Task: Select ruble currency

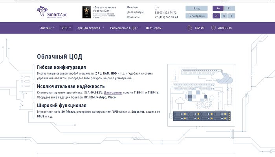Action: click(216, 16)
